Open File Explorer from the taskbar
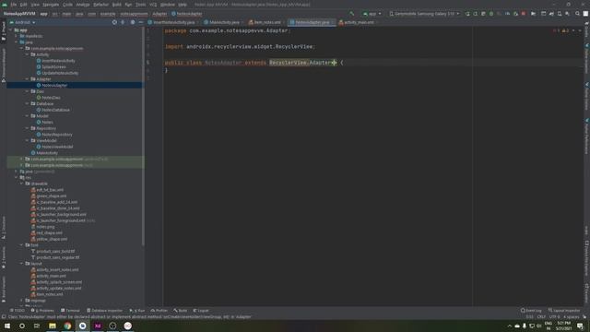Screen dimensions: 590x332 53,326
